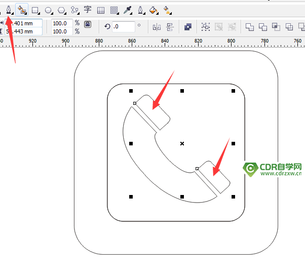Click the Trim shaping button
The image size is (305, 274).
click(263, 27)
